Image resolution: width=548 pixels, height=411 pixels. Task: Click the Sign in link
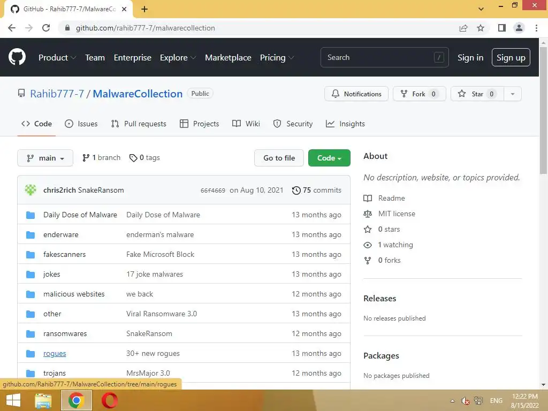[x=470, y=58]
